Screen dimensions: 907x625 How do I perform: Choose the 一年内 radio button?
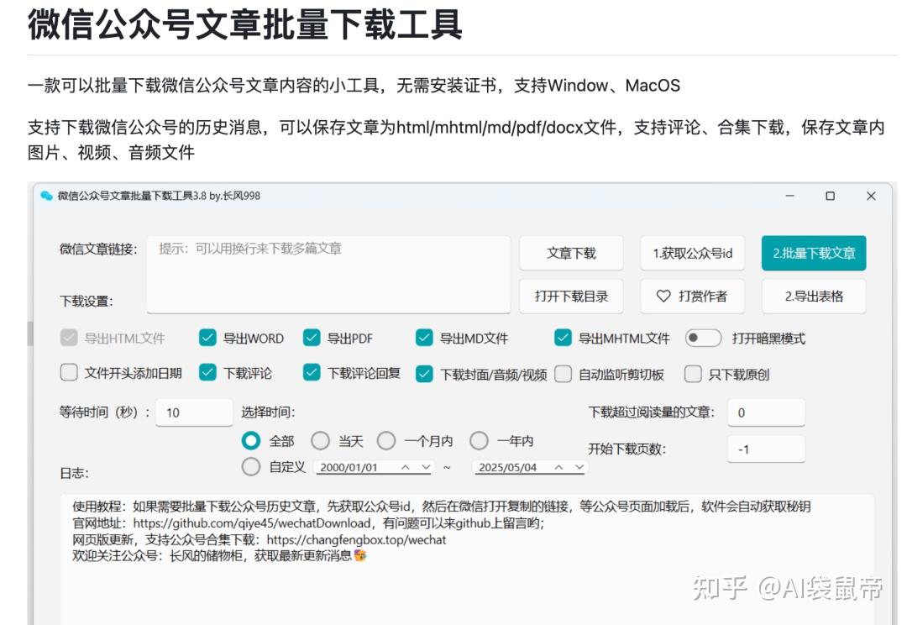(x=479, y=441)
